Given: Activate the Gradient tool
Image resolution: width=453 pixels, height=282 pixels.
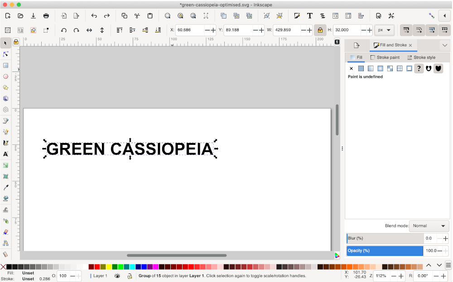Looking at the screenshot, I should (6, 165).
